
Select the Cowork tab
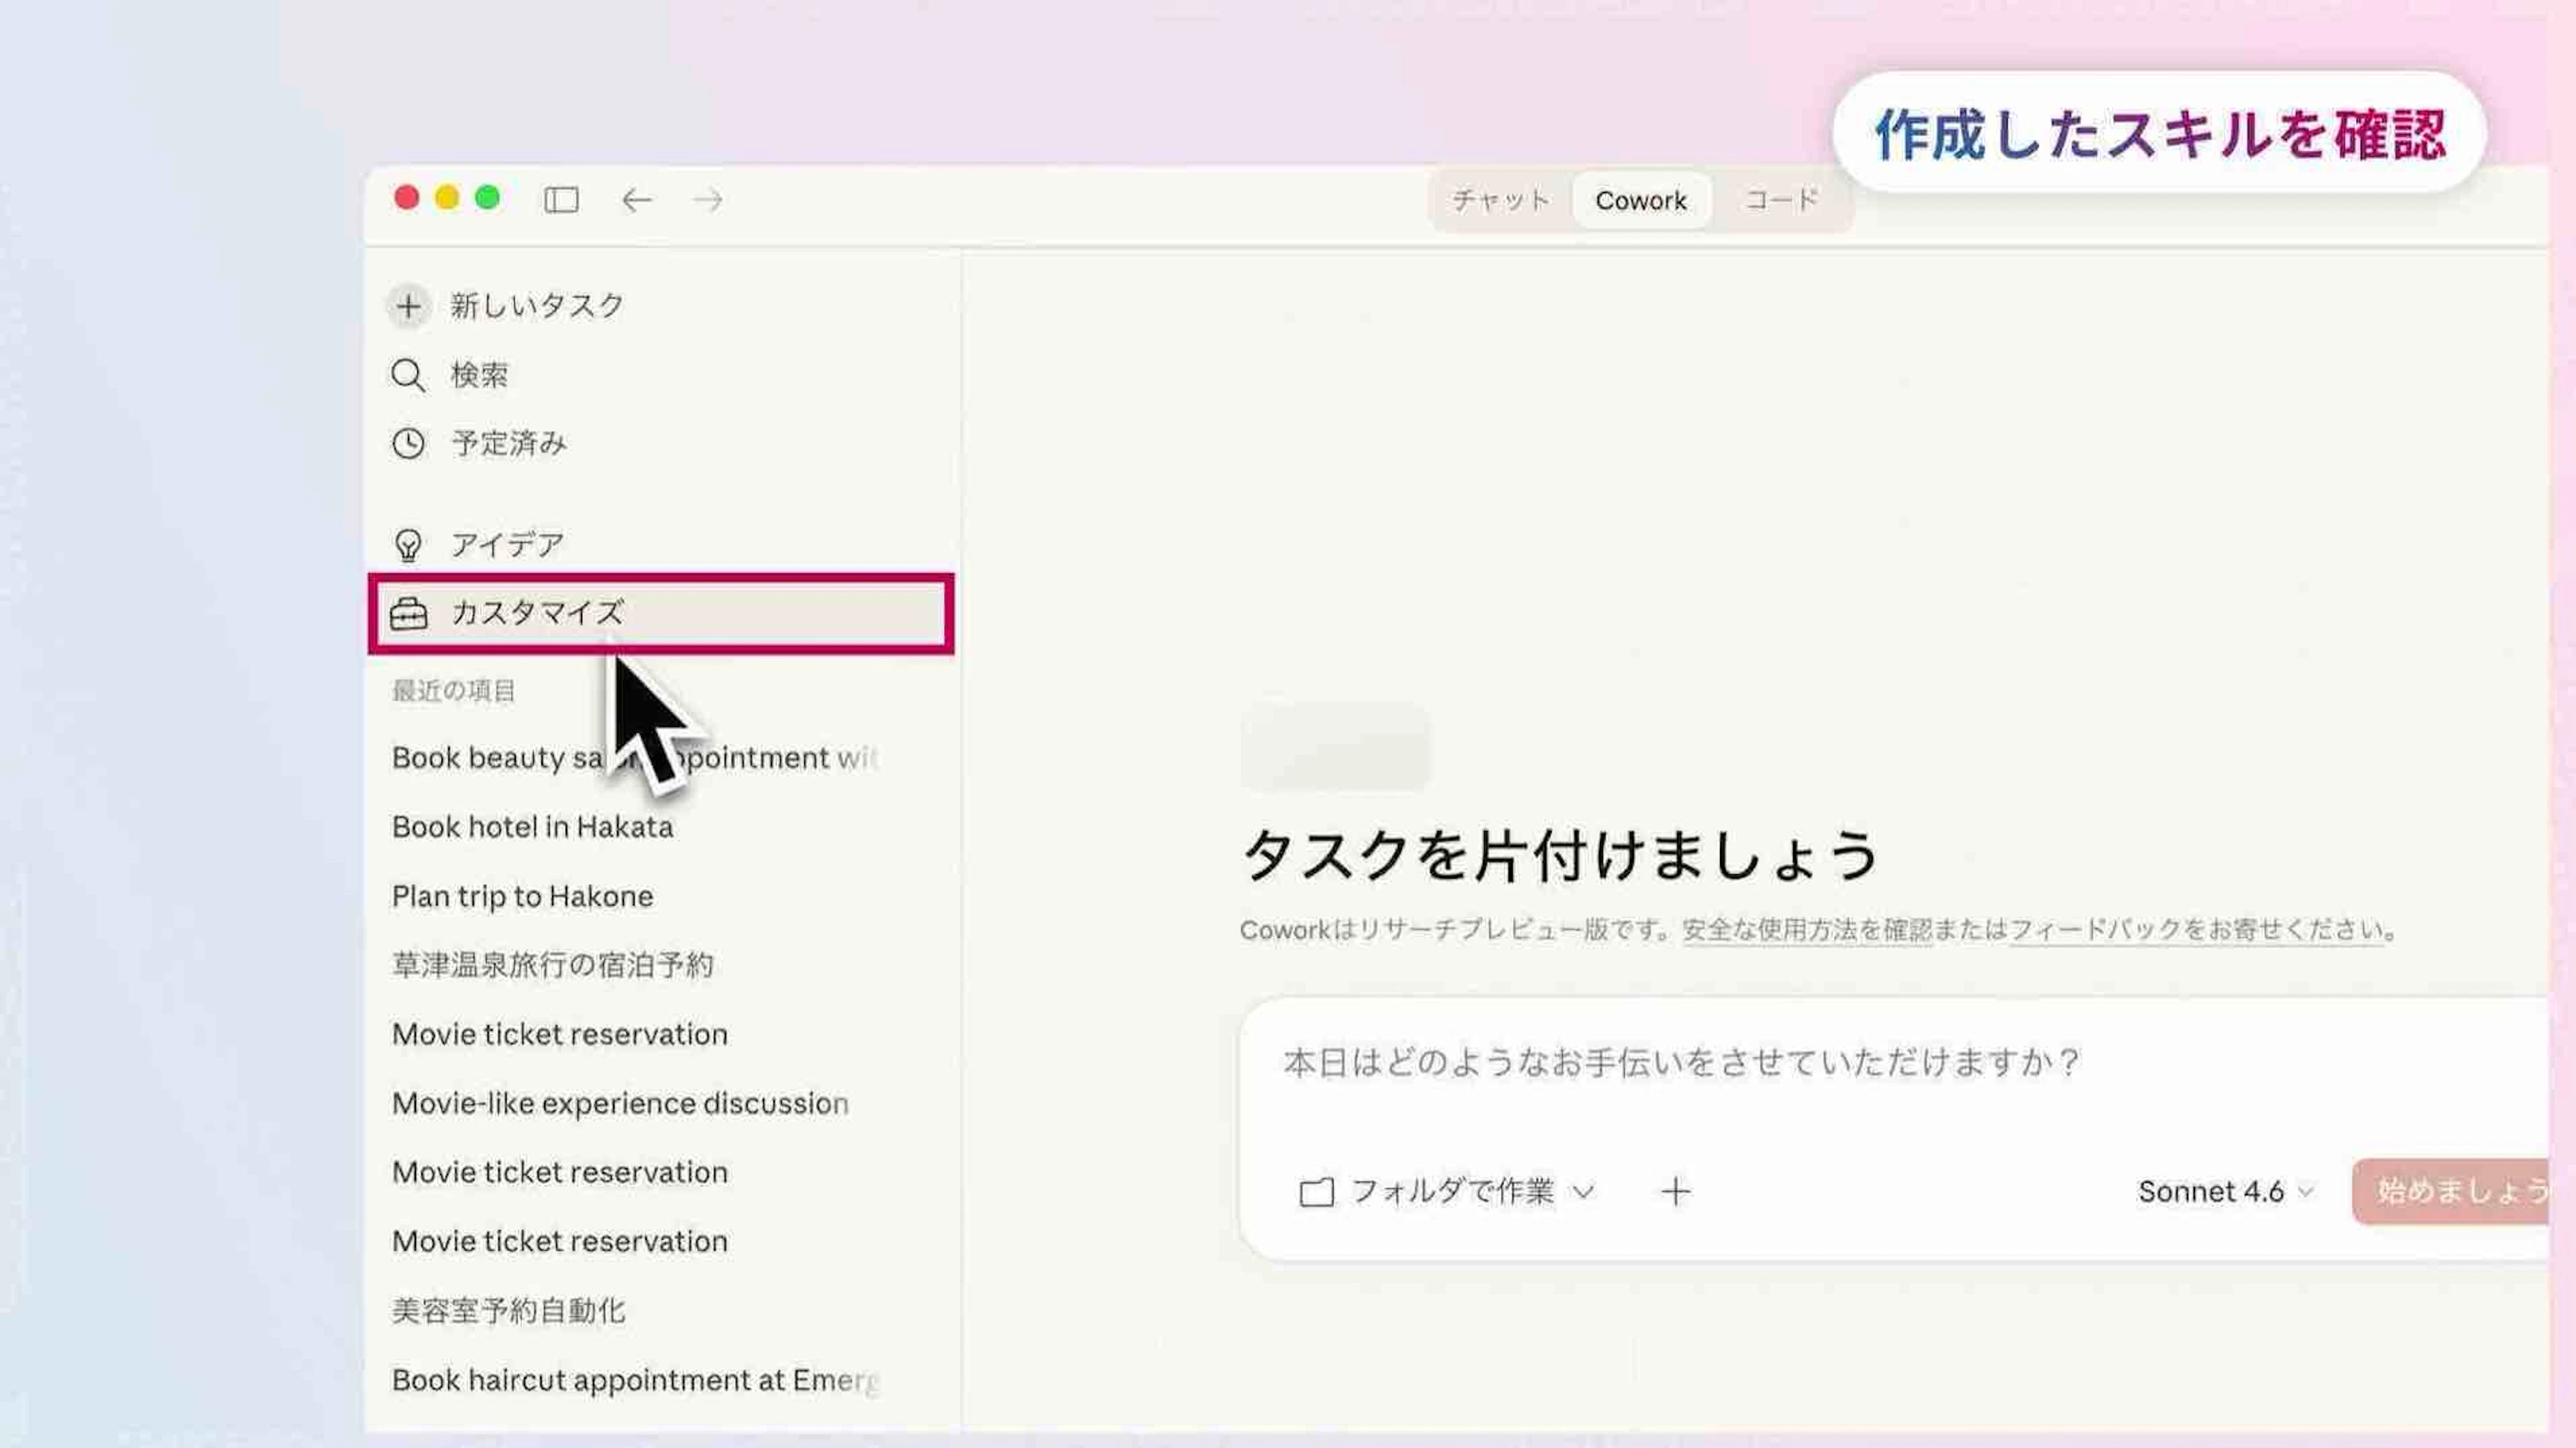pos(1640,200)
